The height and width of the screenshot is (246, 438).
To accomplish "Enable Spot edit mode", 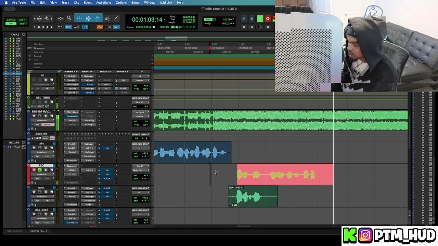I will point(22,20).
